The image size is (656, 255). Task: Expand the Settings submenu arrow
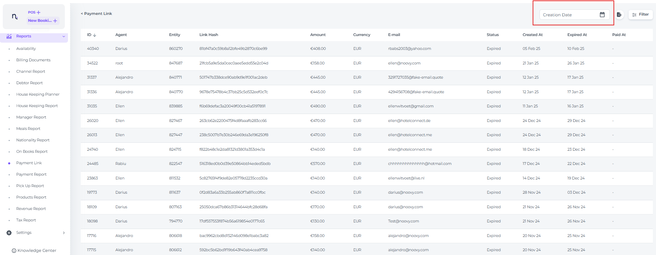64,233
